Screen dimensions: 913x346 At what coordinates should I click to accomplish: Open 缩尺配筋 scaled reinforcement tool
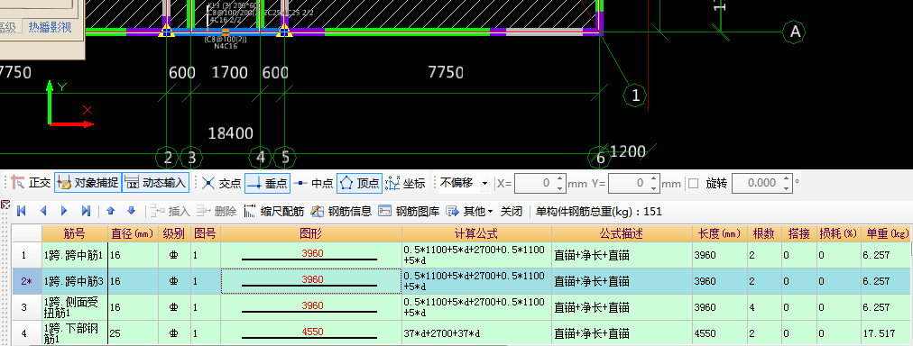point(273,211)
